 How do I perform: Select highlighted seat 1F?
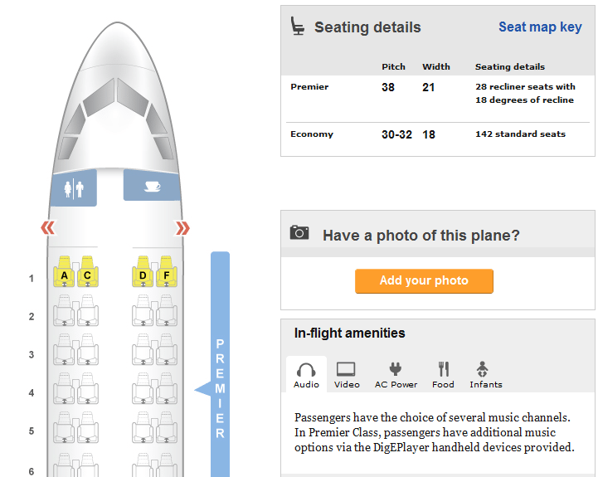click(167, 275)
